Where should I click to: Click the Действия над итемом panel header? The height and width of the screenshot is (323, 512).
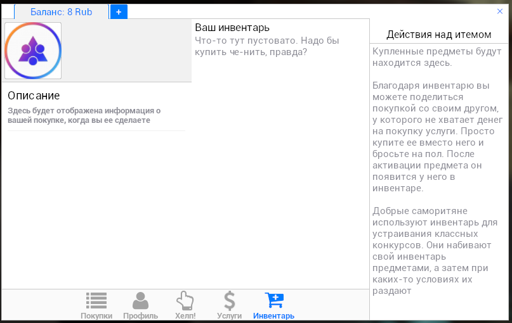[x=439, y=34]
